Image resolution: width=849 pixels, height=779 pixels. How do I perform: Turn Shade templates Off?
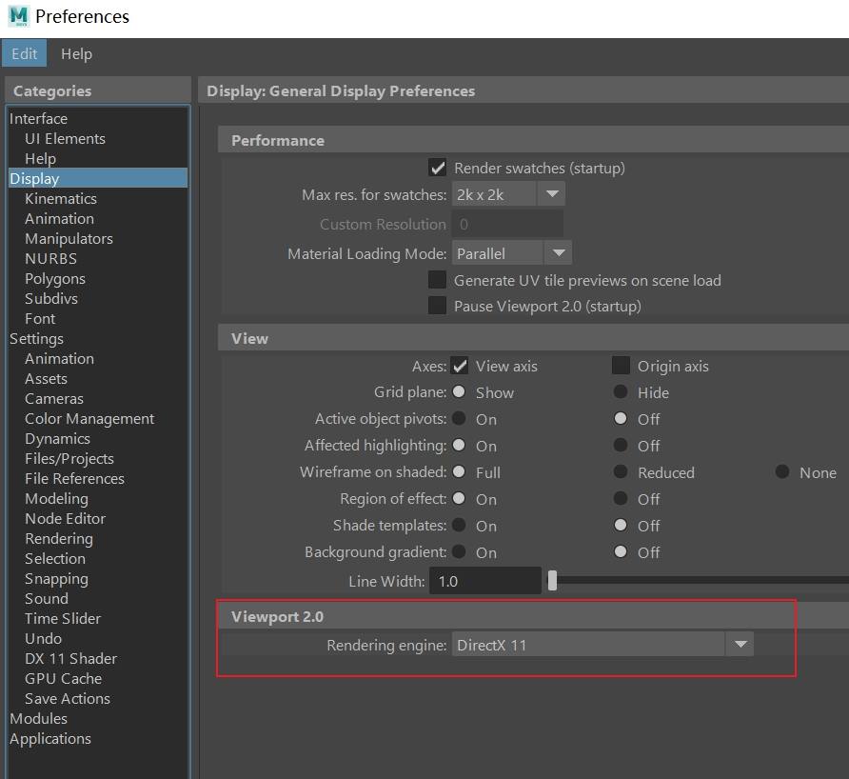click(x=621, y=525)
